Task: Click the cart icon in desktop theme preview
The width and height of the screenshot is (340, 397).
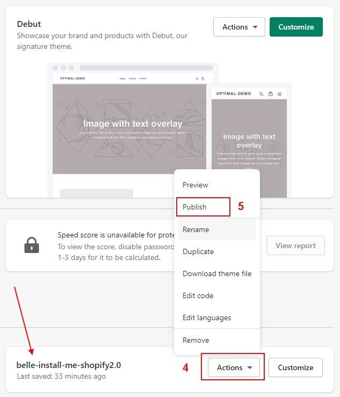Action: point(202,79)
